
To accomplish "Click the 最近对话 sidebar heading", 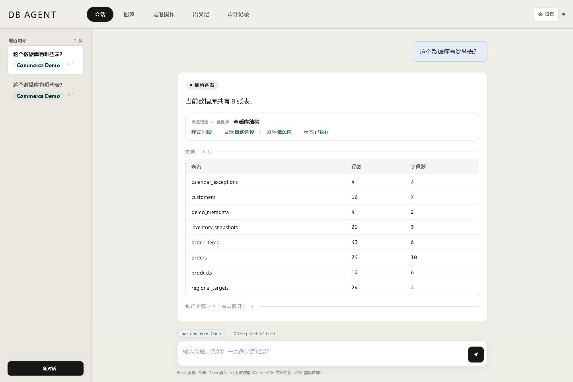I will click(x=18, y=41).
